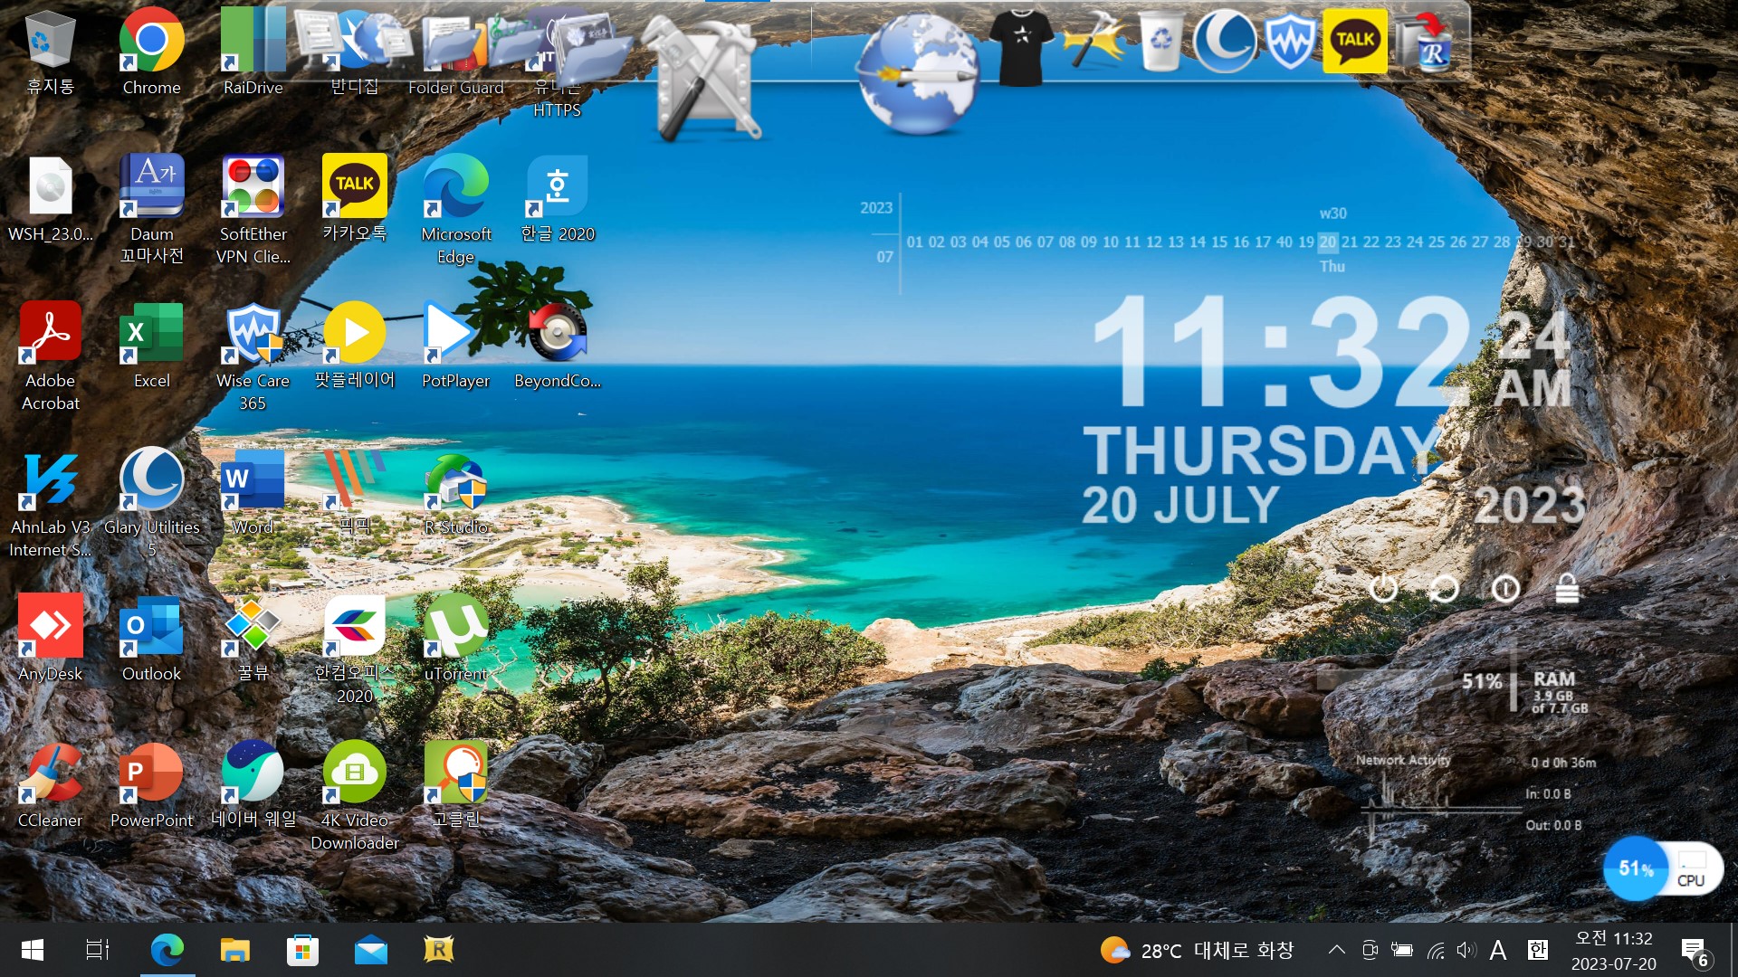Expand hidden system tray icons

(x=1336, y=950)
